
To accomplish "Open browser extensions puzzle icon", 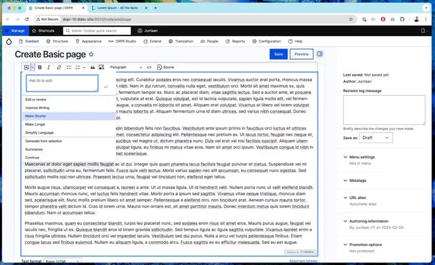I will point(402,19).
